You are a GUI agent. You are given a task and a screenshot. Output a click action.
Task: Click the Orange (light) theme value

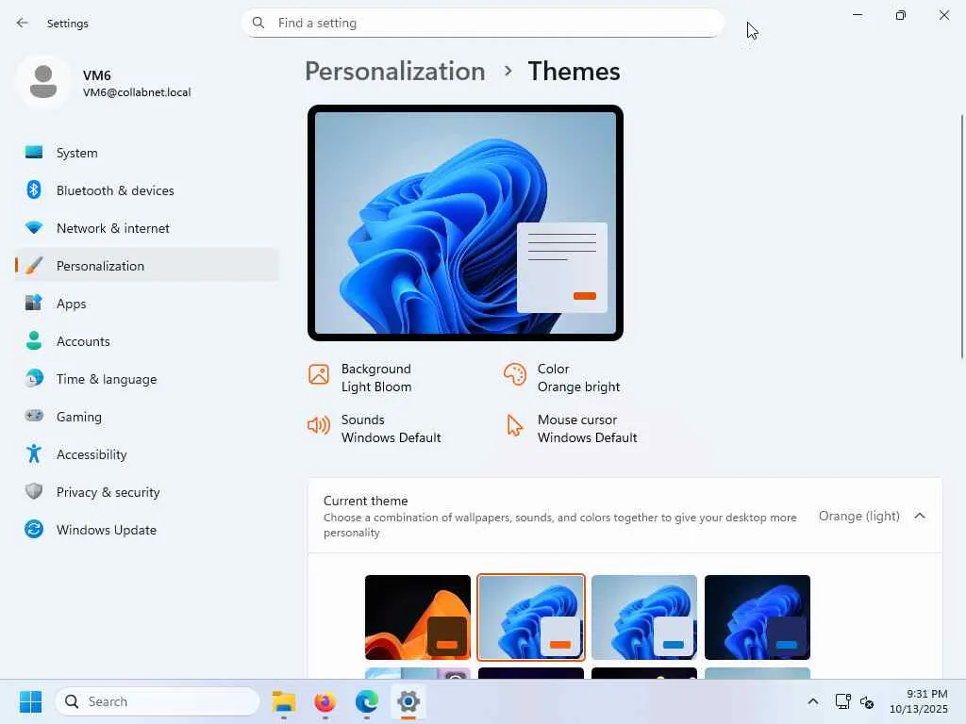tap(858, 516)
